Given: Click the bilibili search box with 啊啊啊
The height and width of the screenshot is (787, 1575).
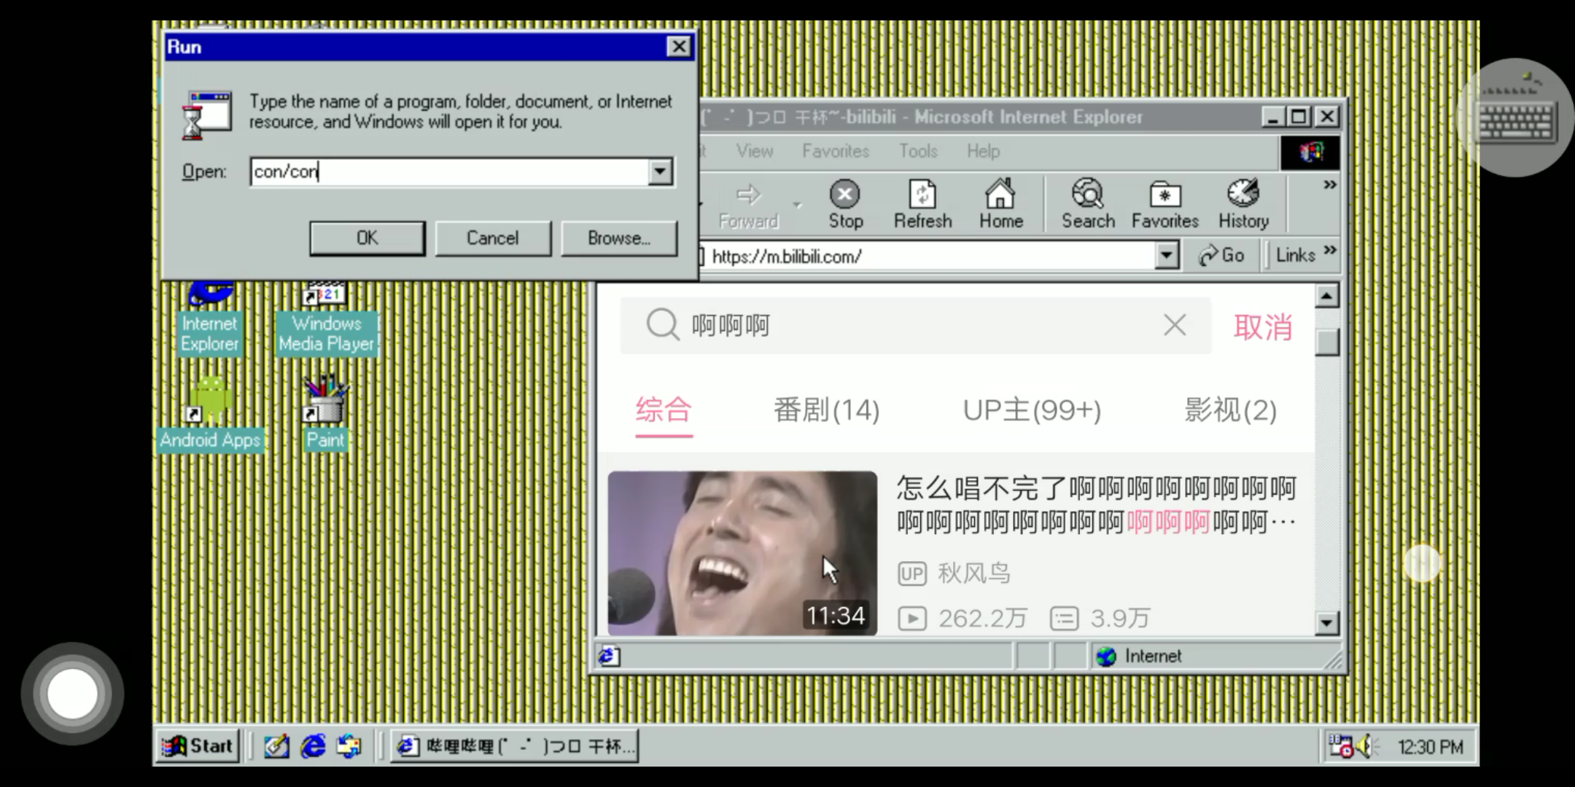Looking at the screenshot, I should point(916,325).
